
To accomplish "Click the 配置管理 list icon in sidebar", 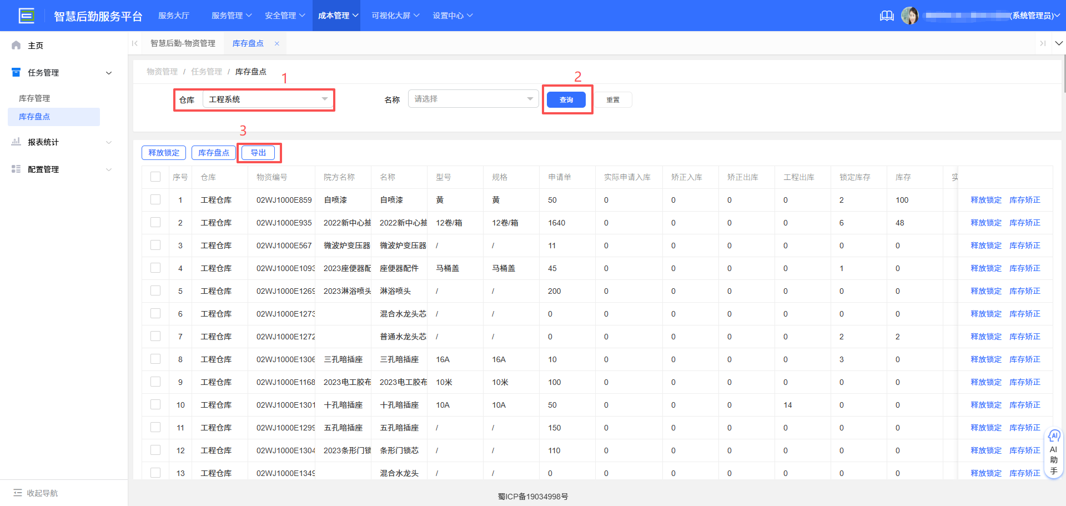I will tap(16, 169).
